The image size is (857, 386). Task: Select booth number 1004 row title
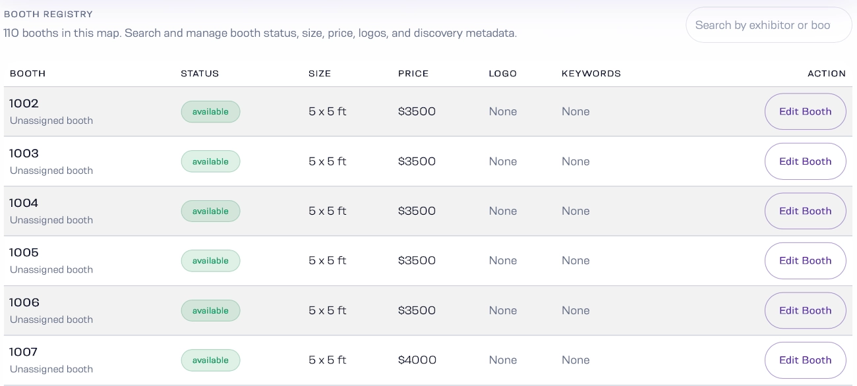24,203
